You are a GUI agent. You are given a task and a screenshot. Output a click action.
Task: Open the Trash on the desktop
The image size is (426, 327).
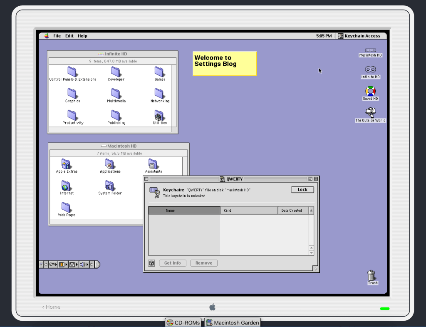(x=372, y=275)
